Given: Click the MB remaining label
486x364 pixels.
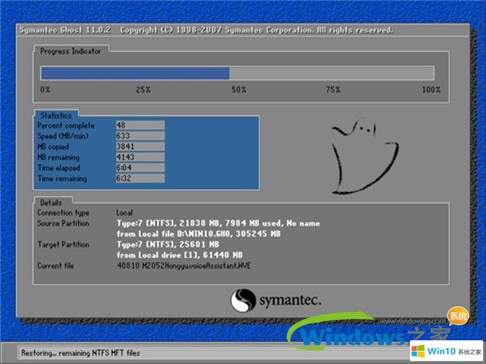Looking at the screenshot, I should [x=58, y=157].
